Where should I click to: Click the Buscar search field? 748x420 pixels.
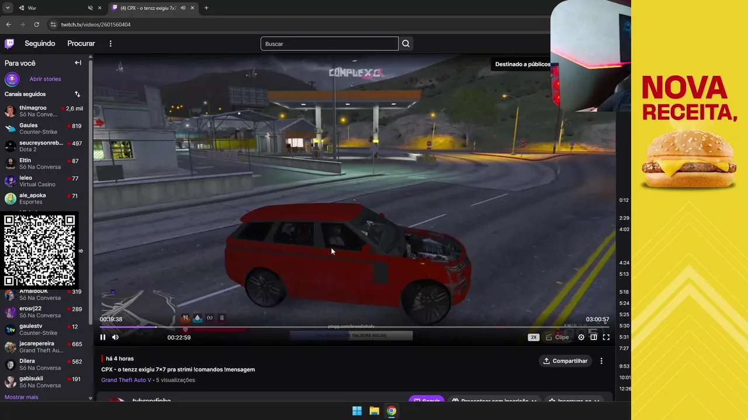[x=330, y=44]
